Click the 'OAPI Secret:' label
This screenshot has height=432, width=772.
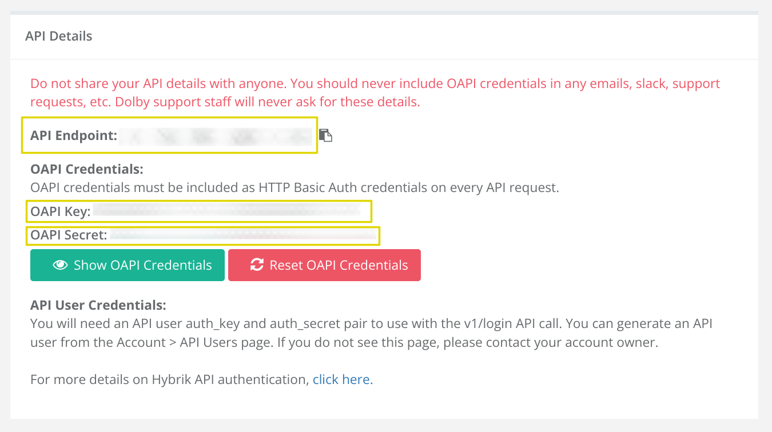click(69, 235)
